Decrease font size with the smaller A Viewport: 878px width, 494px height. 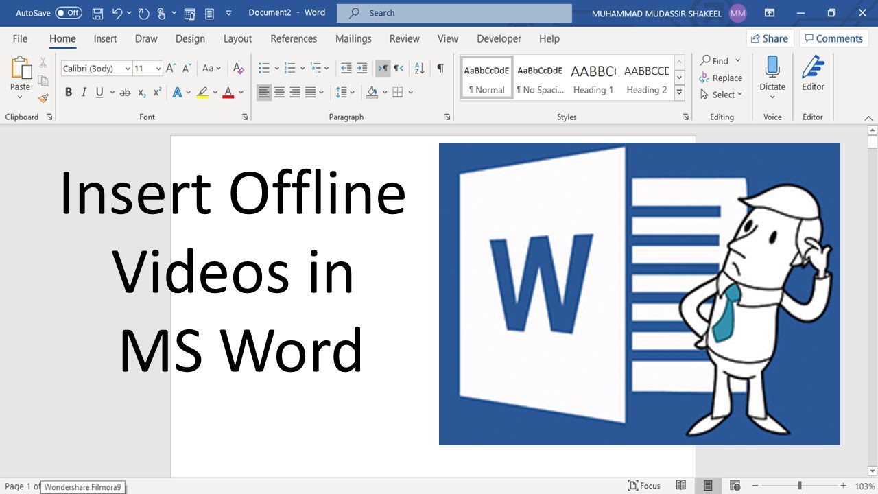(187, 69)
